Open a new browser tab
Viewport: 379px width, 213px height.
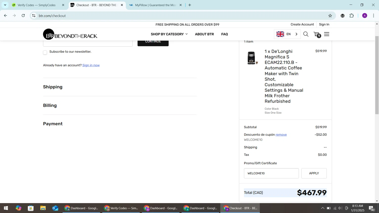[x=189, y=5]
